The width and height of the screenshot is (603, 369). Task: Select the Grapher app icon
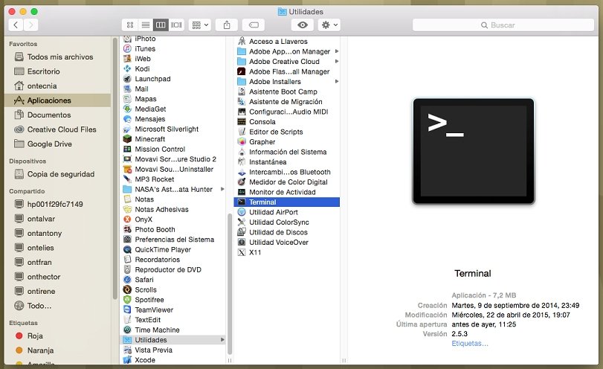(x=242, y=141)
